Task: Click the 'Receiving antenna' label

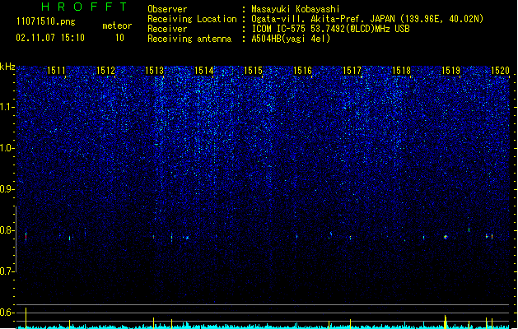Action: point(189,39)
